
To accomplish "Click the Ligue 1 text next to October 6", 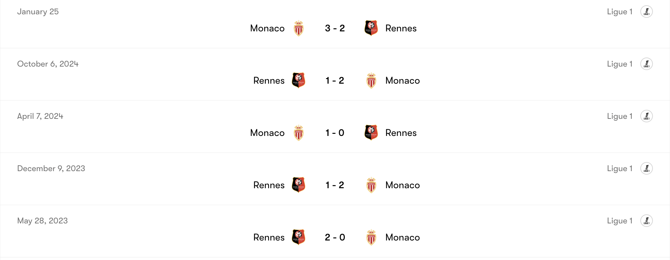I will click(619, 64).
